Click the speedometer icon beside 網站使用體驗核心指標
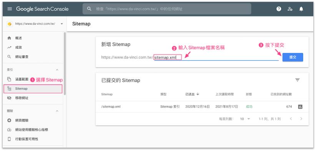This screenshot has height=151, width=316. (x=9, y=129)
